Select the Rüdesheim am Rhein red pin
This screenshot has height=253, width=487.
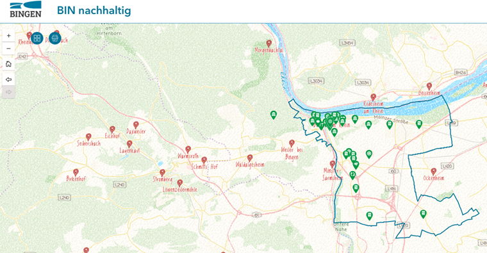pyautogui.click(x=374, y=97)
